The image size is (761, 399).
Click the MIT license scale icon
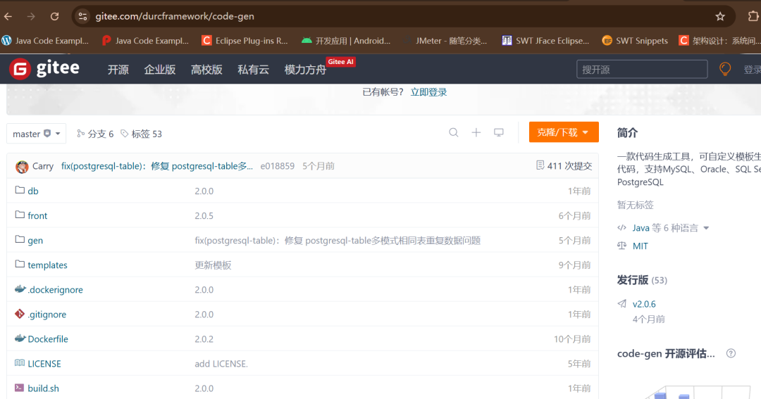point(621,246)
